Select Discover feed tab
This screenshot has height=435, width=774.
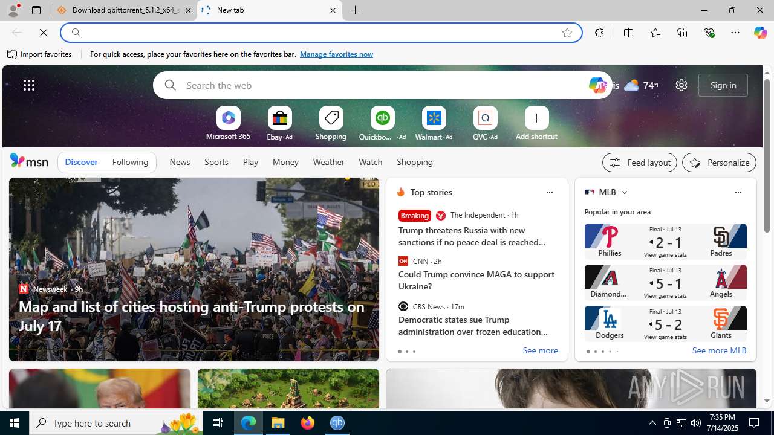point(81,162)
